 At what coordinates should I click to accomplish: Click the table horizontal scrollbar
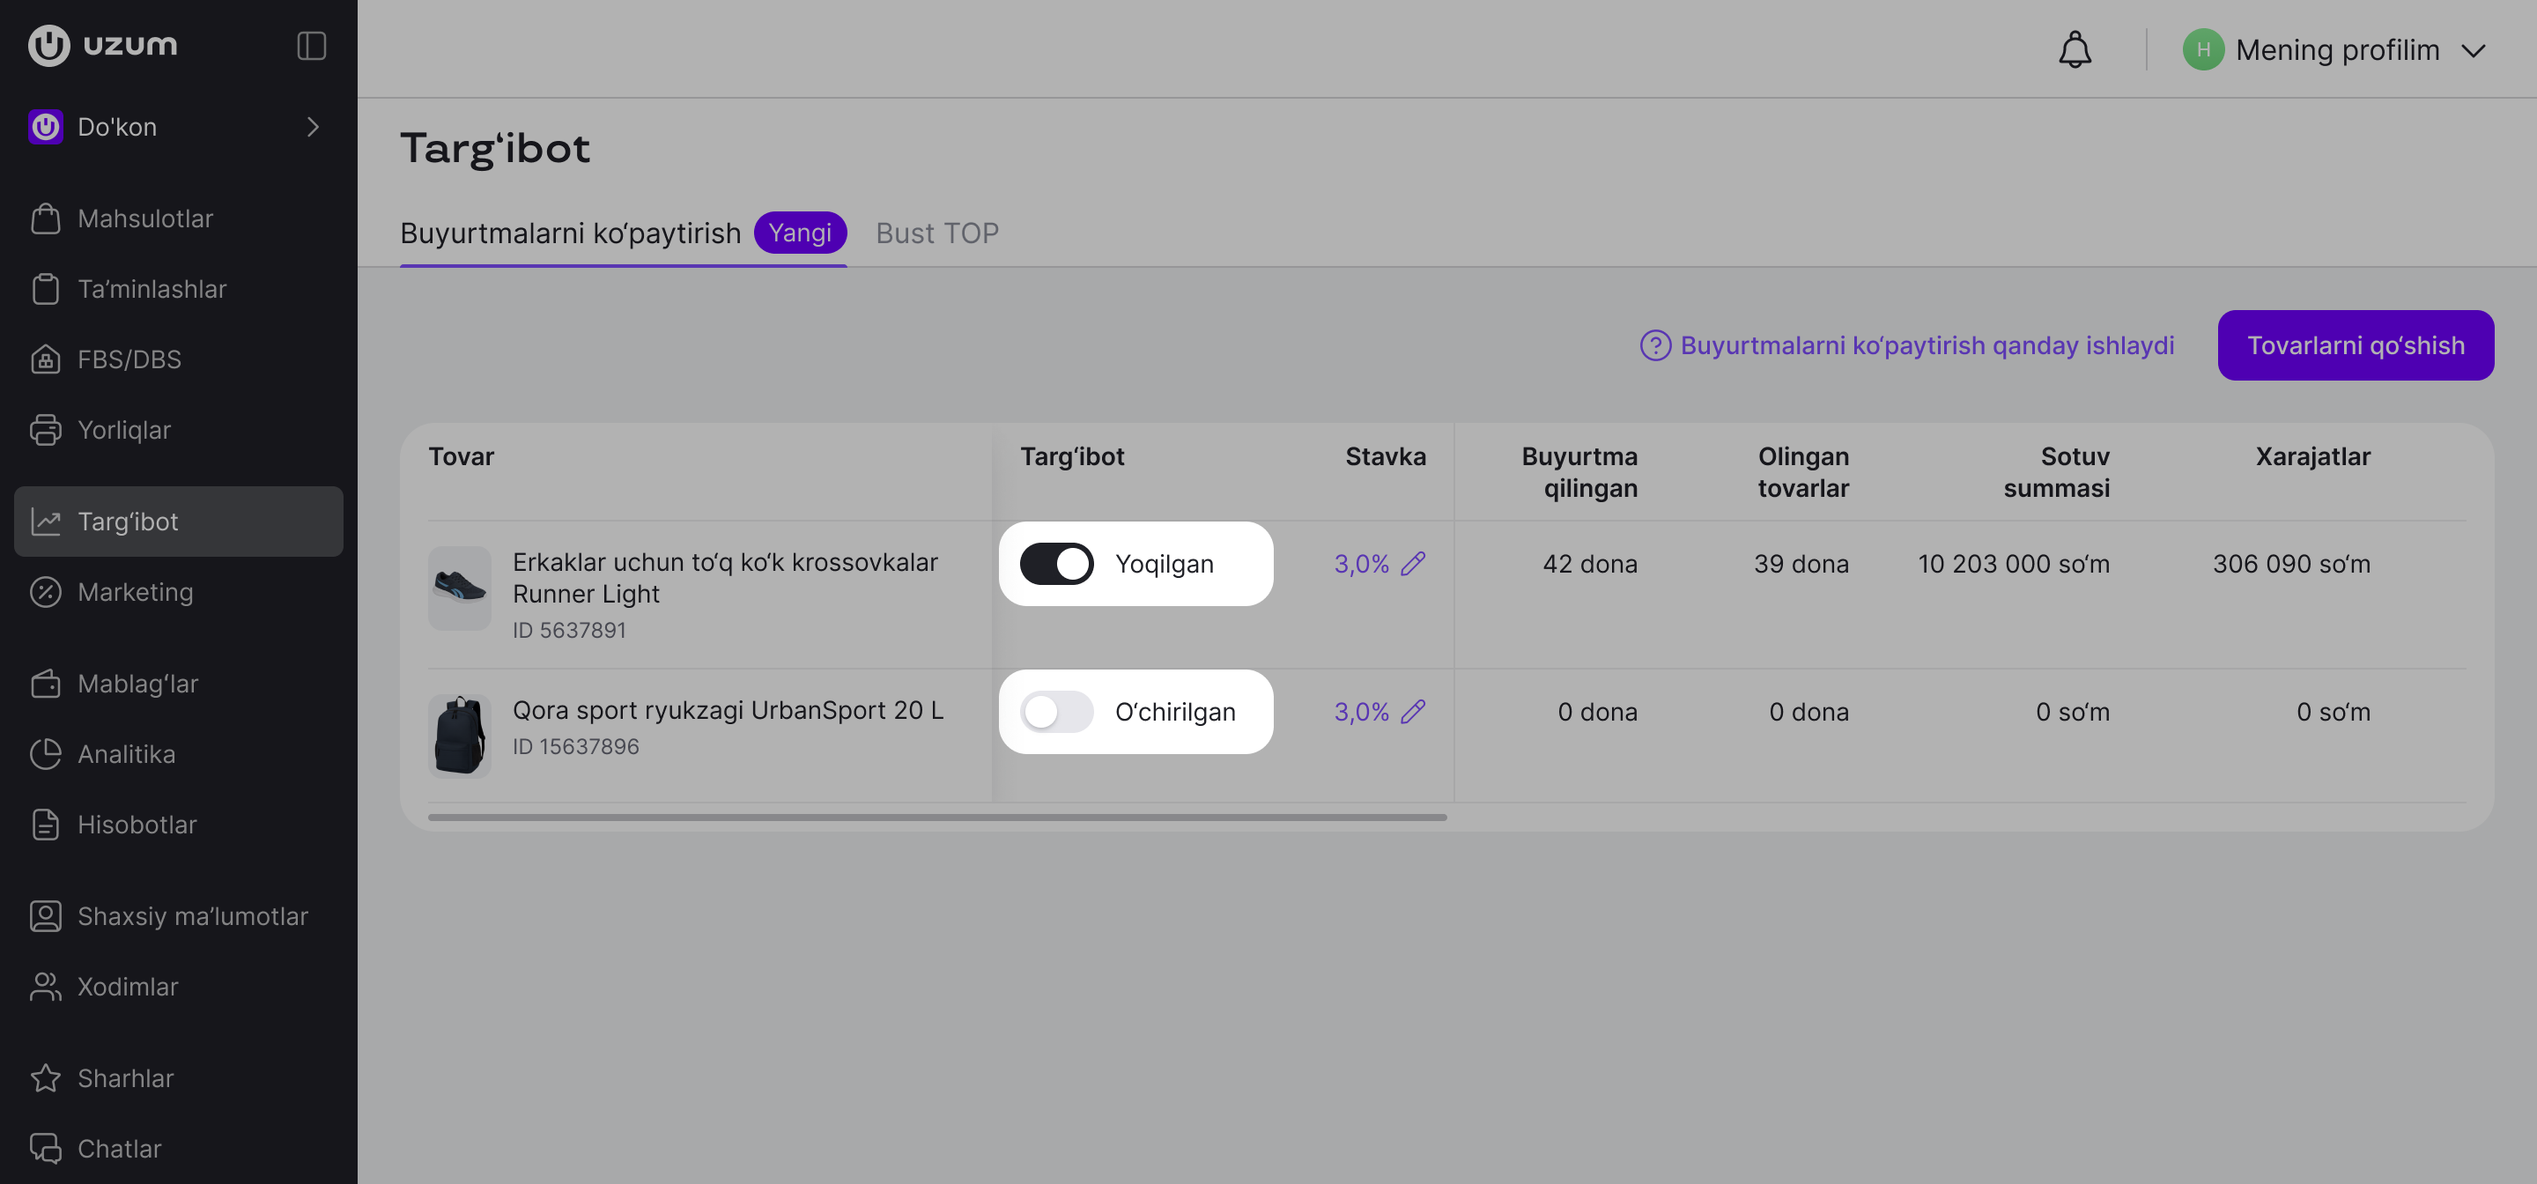936,818
